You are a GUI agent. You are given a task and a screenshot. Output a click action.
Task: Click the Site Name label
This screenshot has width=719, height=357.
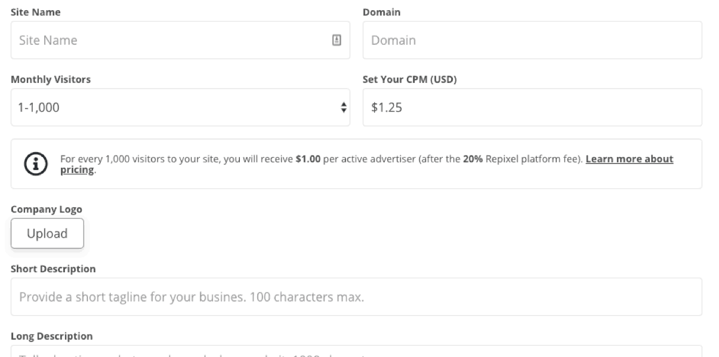click(x=35, y=12)
